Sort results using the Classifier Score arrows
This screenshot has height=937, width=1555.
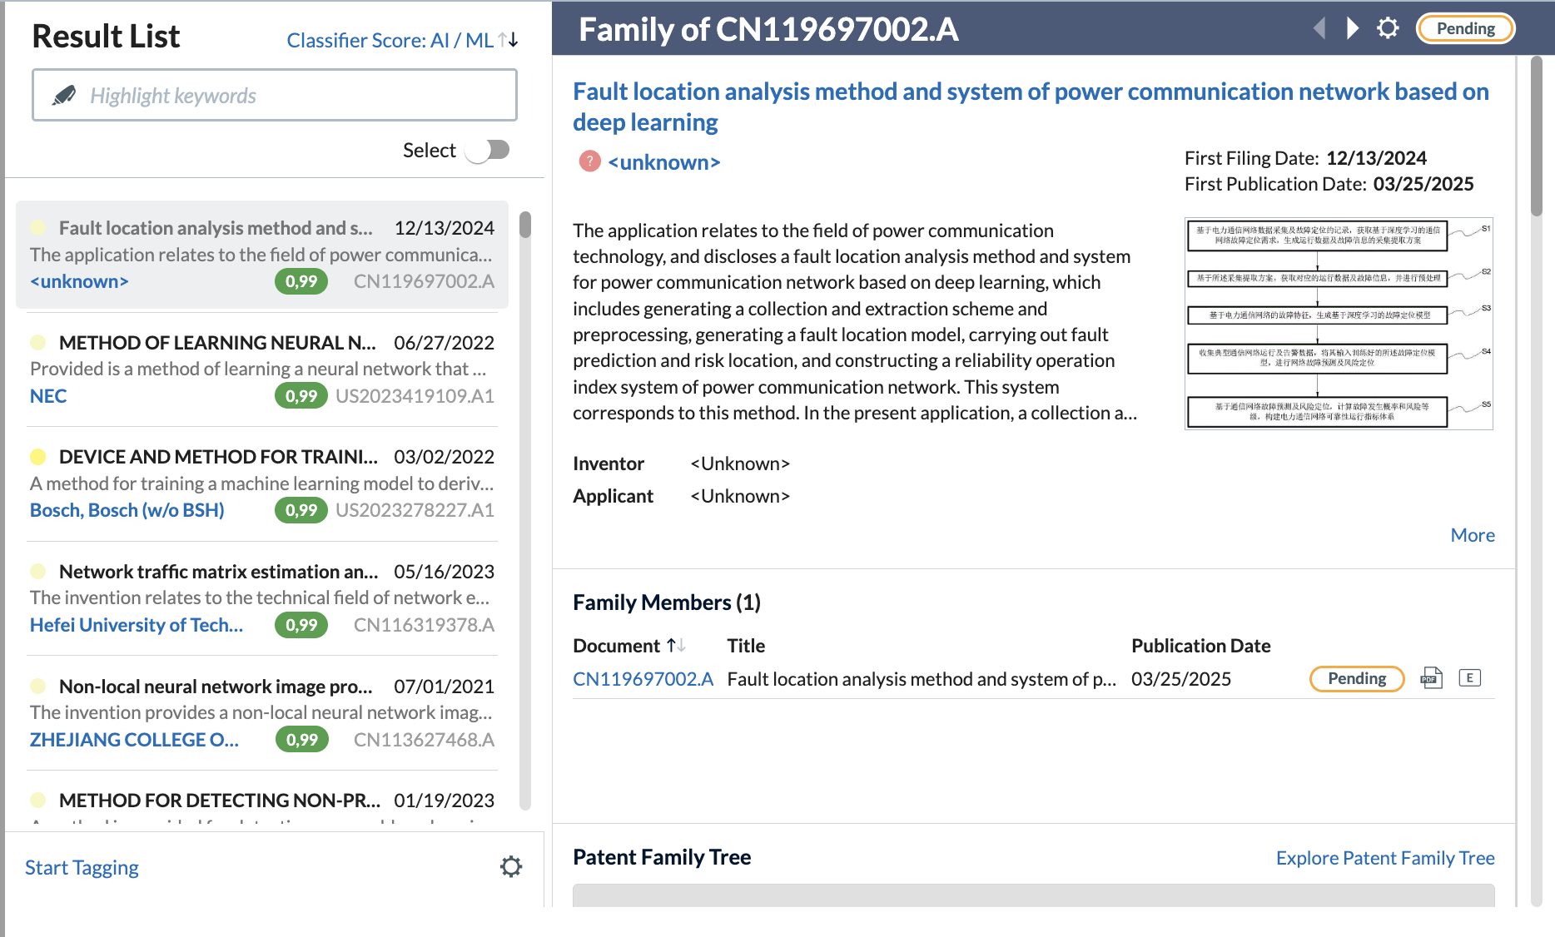tap(509, 39)
